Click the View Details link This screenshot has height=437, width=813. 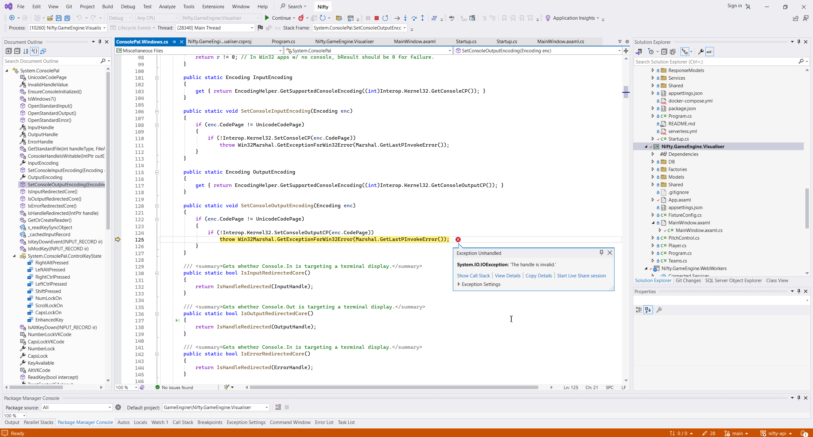507,275
